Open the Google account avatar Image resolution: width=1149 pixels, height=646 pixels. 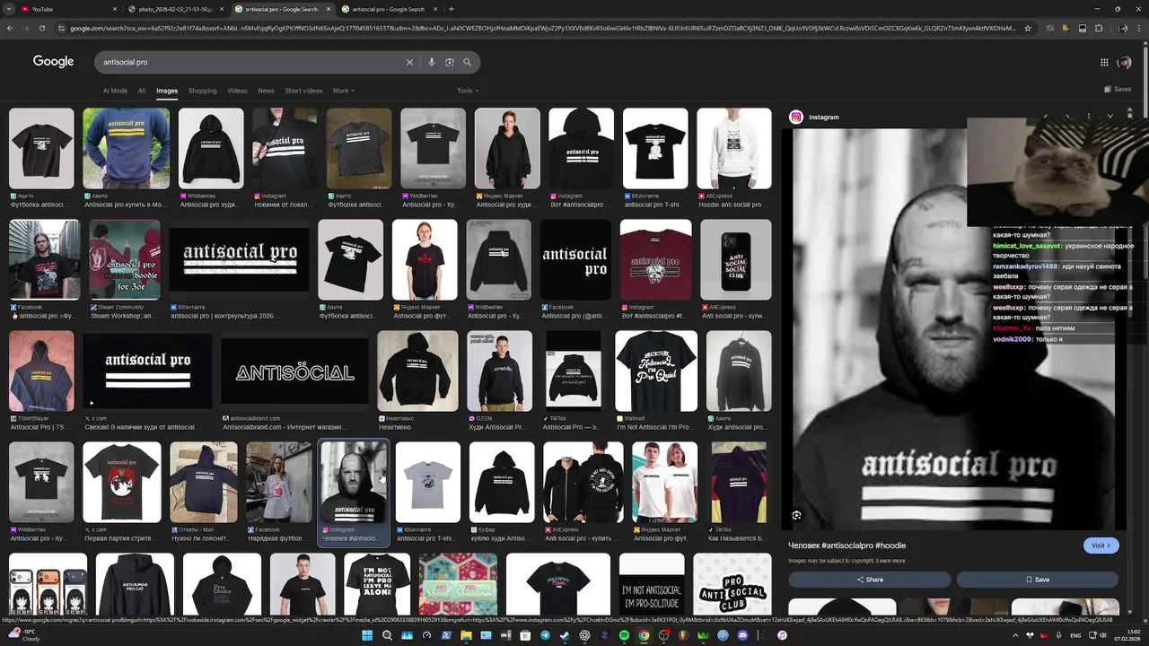(x=1124, y=62)
